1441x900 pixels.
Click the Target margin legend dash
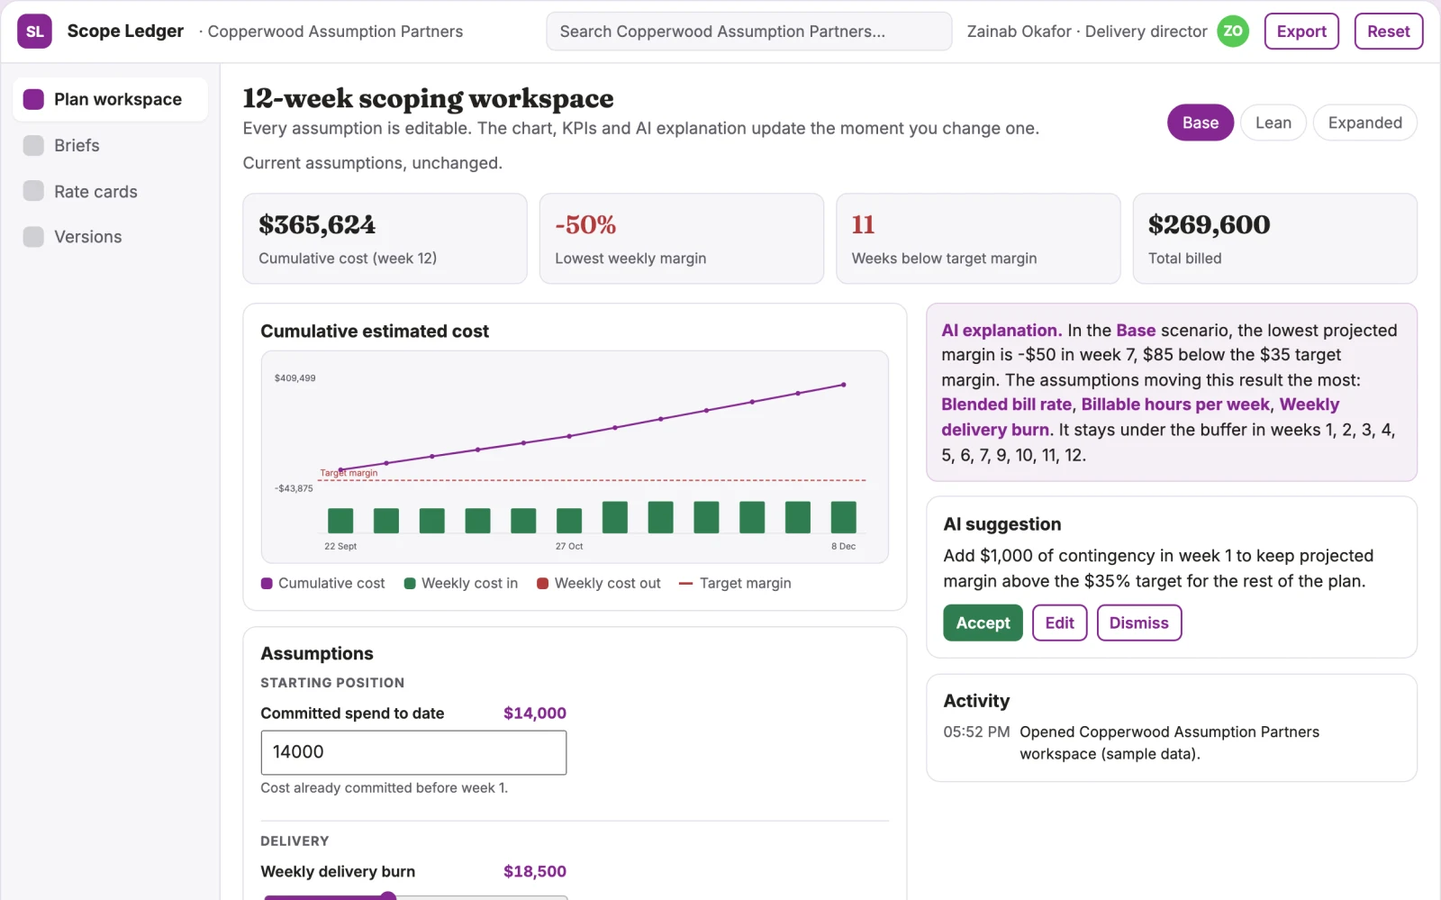[x=685, y=584]
